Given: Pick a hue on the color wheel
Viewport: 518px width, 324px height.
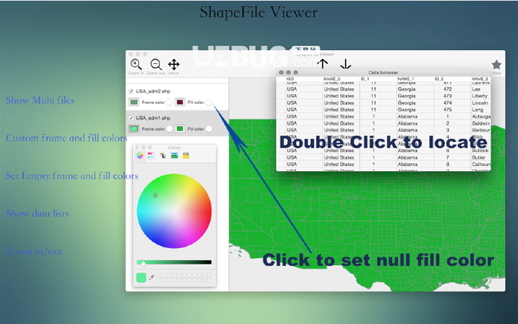Looking at the screenshot, I should coord(174,211).
